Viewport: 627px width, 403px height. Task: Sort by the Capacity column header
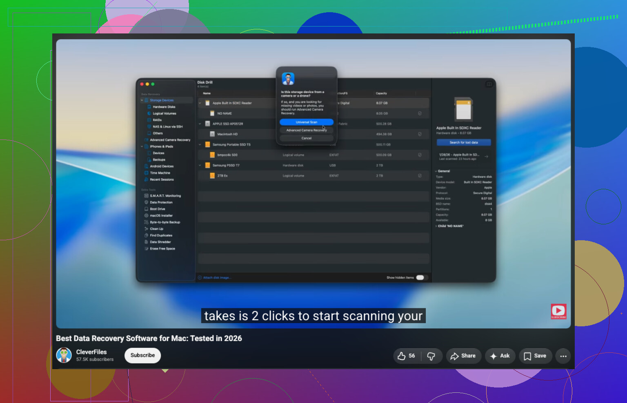(x=381, y=93)
